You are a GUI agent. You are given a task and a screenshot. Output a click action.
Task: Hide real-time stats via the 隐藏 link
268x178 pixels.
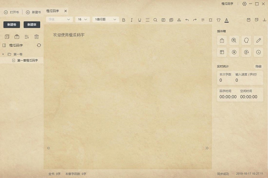click(x=258, y=66)
